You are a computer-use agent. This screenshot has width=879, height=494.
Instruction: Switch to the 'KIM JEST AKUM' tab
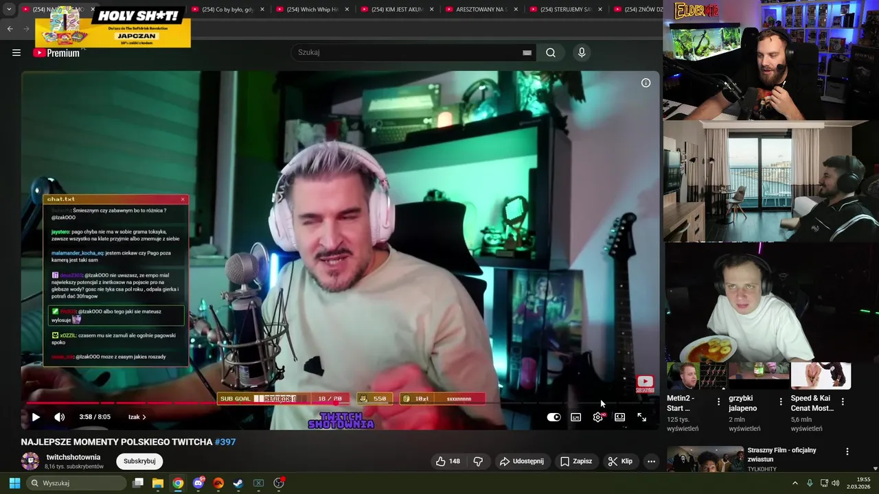coord(398,10)
